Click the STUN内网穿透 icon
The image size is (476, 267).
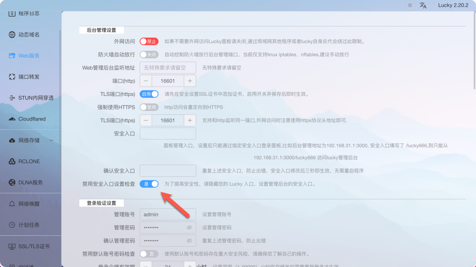pos(12,98)
